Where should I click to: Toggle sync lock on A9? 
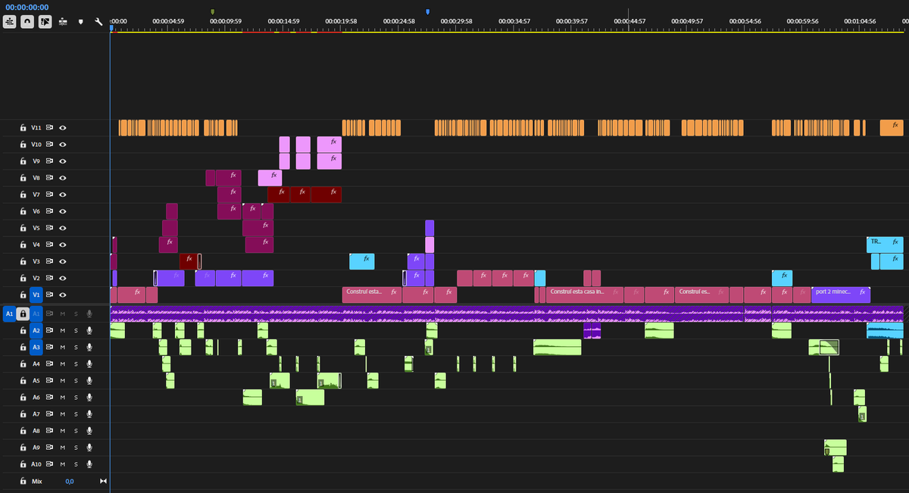tap(49, 447)
